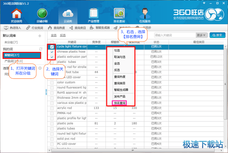The height and width of the screenshot is (153, 228).
Task: Check the solid pvc rod checkbox
Action: click(x=52, y=139)
